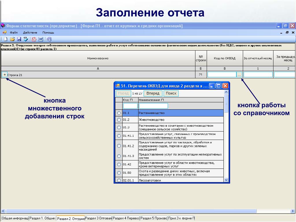
Task: Click the Код П column header
Action: pyautogui.click(x=130, y=100)
